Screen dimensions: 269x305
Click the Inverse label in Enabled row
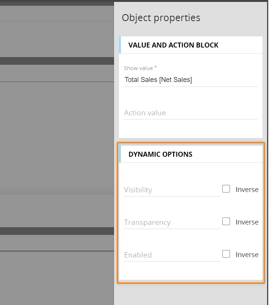click(247, 255)
